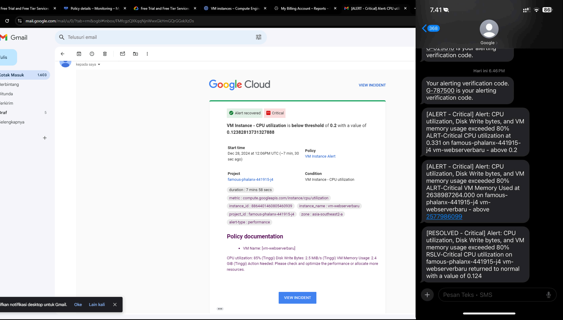Expand kepada saya recipient details

tap(99, 65)
